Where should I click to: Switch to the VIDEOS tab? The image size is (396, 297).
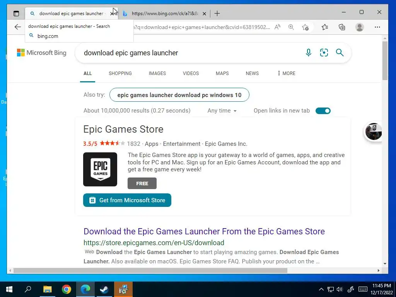click(191, 73)
